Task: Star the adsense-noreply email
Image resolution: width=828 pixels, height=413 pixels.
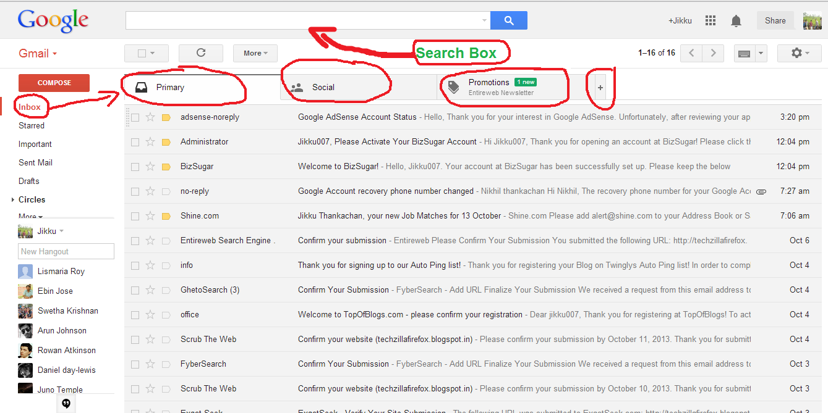Action: 150,117
